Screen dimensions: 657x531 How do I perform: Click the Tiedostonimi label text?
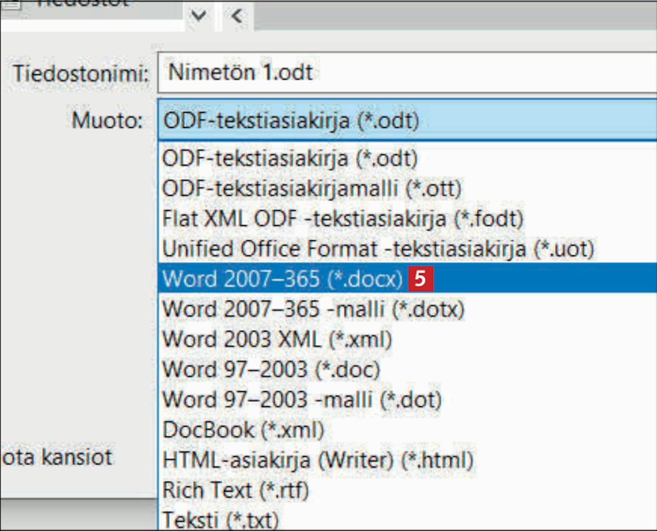81,73
